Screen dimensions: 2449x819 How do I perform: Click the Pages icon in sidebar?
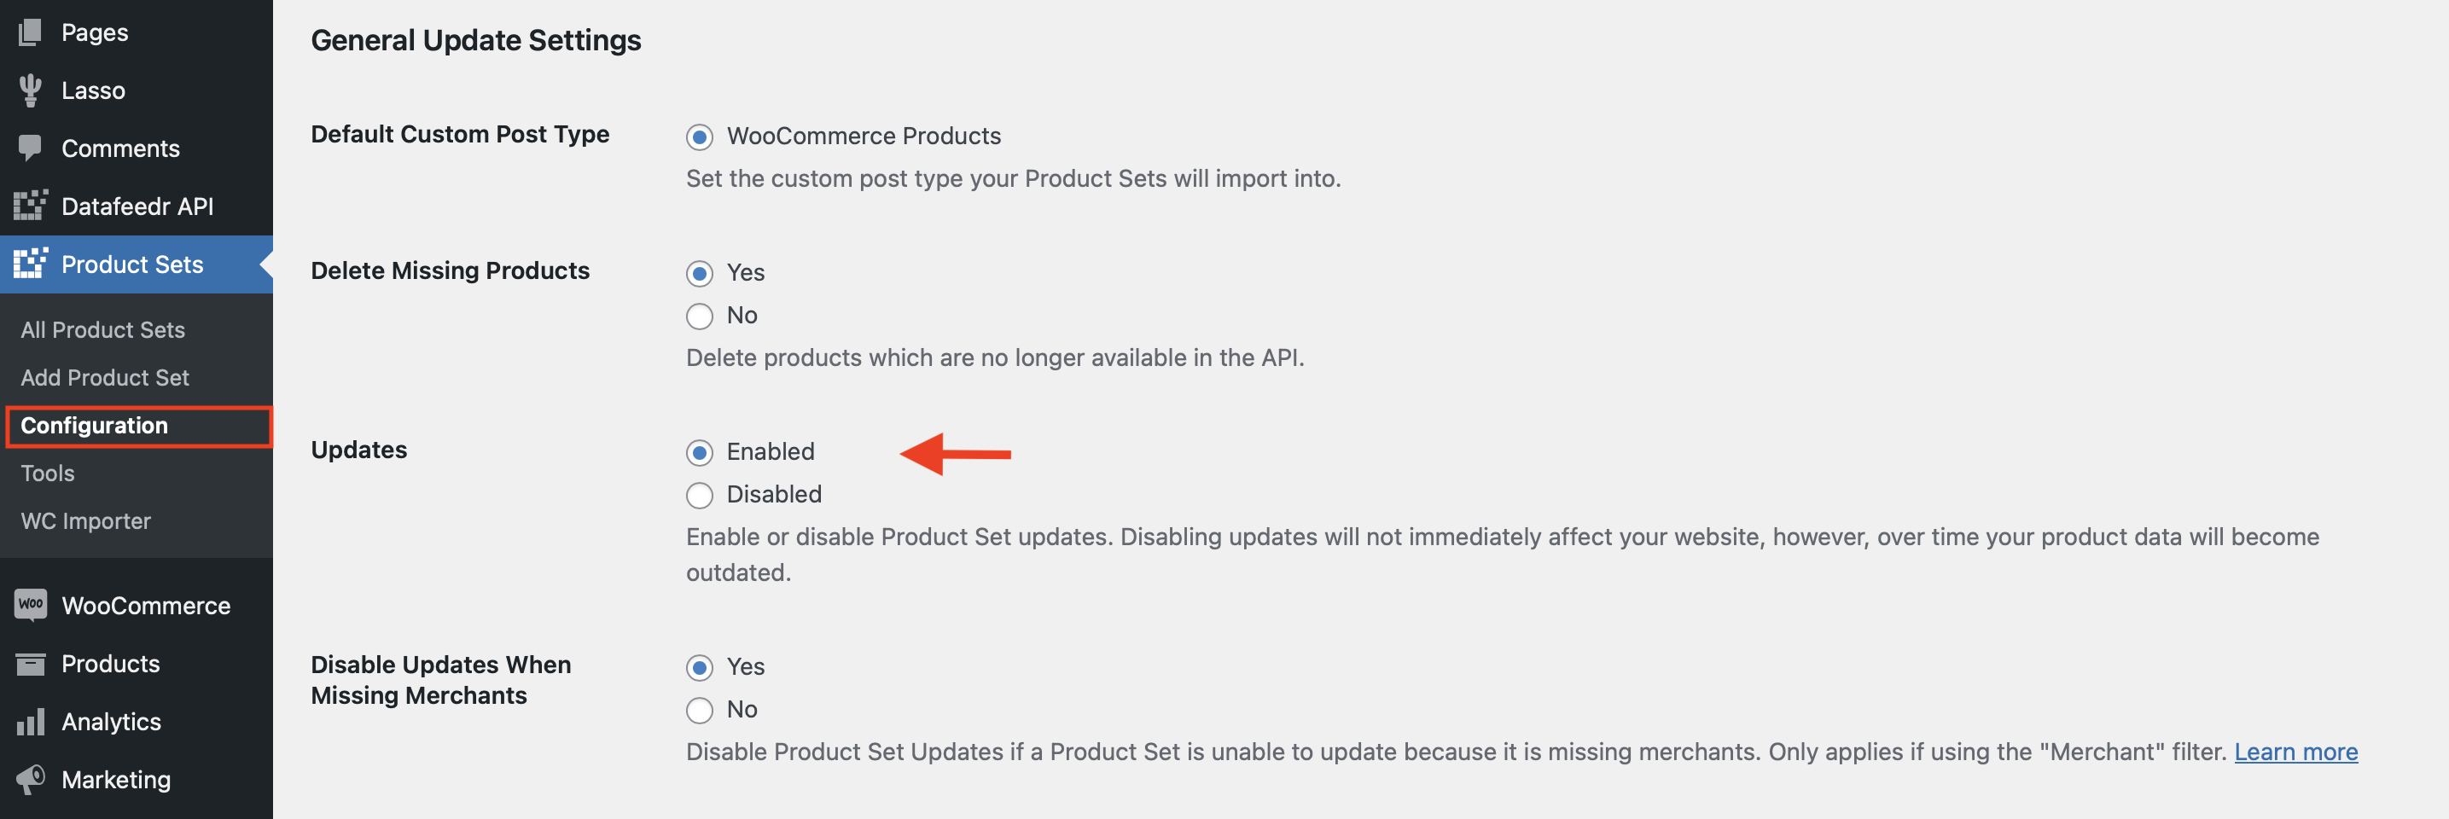(x=31, y=32)
